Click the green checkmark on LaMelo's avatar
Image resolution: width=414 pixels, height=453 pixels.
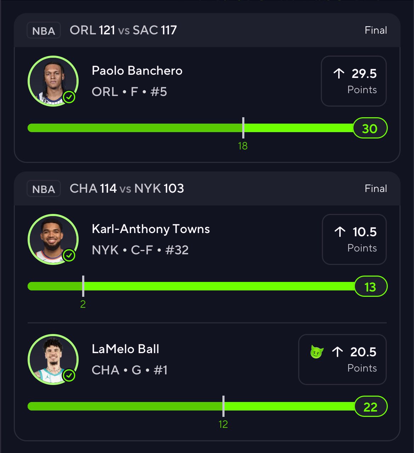tap(69, 375)
